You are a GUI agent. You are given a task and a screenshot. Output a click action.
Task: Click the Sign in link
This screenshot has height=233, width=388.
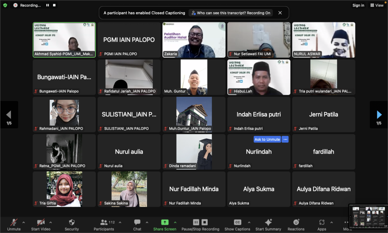(358, 5)
